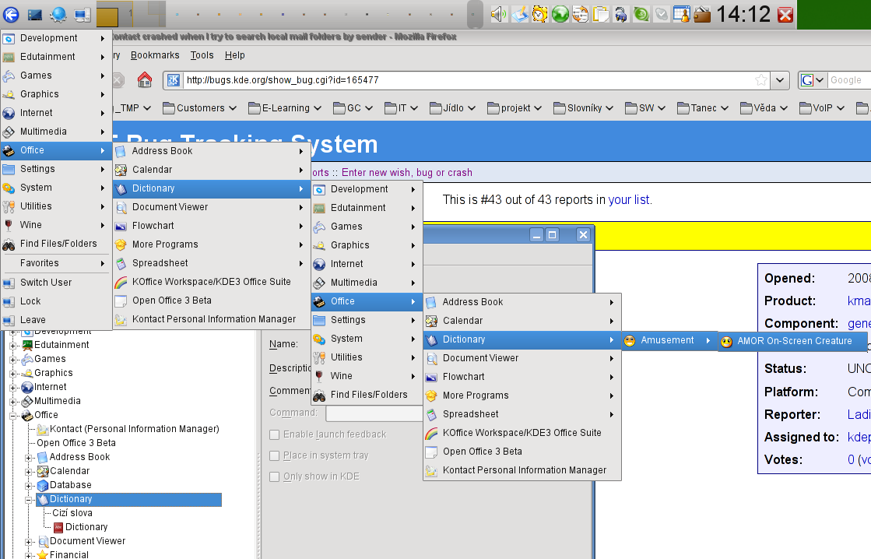Open Favorites in the K menu
This screenshot has width=871, height=559.
57,263
